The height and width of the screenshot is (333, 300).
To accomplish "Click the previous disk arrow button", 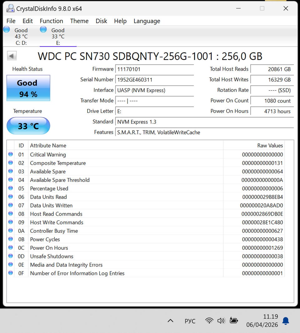I will tap(12, 56).
